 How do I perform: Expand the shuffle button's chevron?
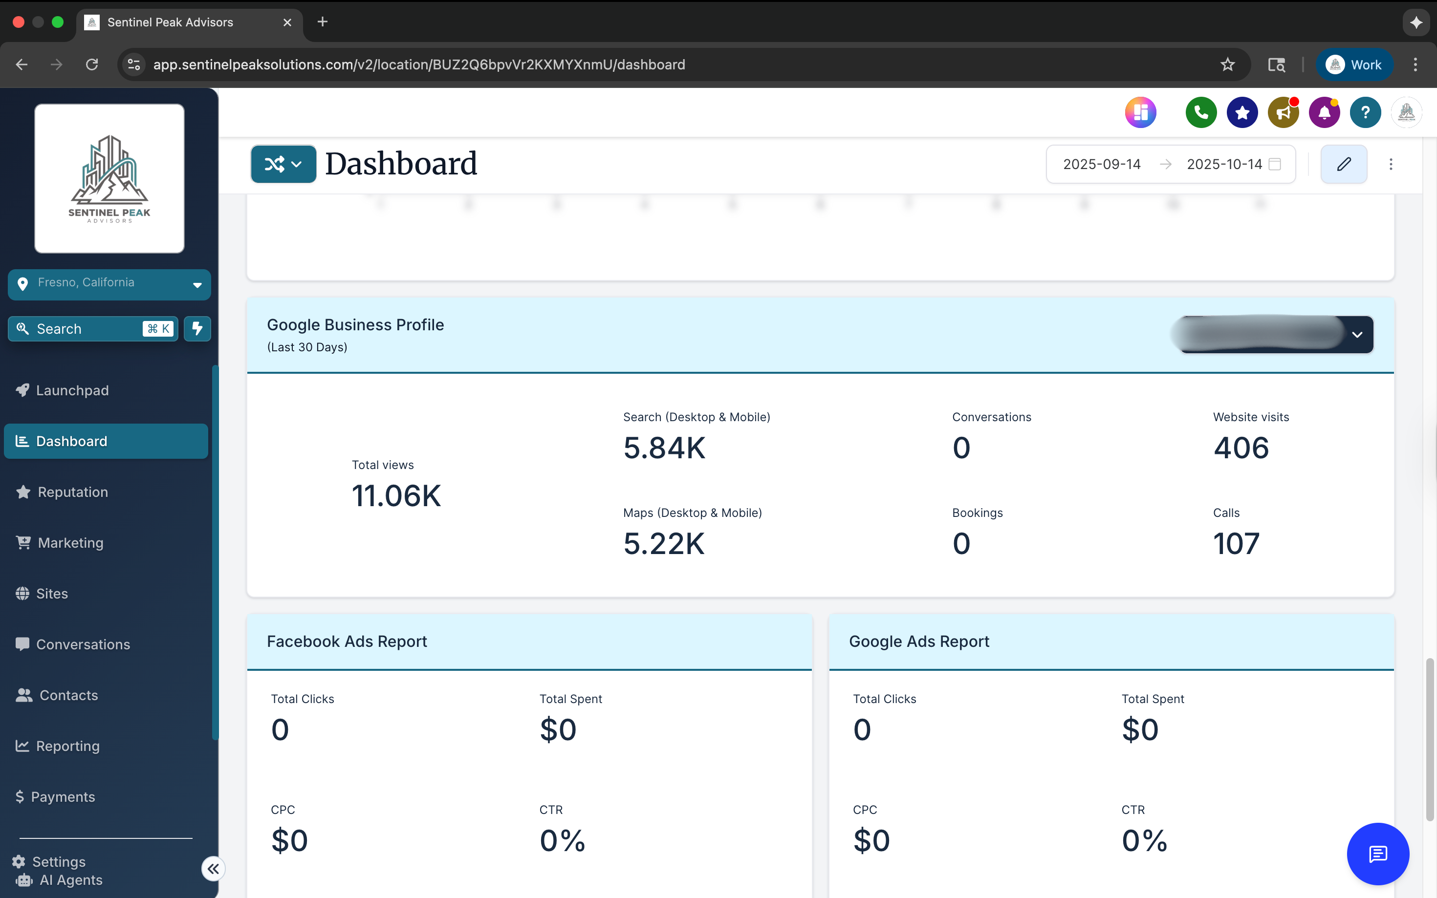click(296, 164)
